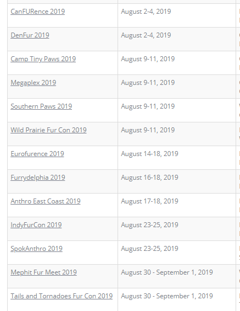Click Mephit Fur Meet date August 30 - September 1
Viewport: 240px width, 311px height.
(x=167, y=272)
